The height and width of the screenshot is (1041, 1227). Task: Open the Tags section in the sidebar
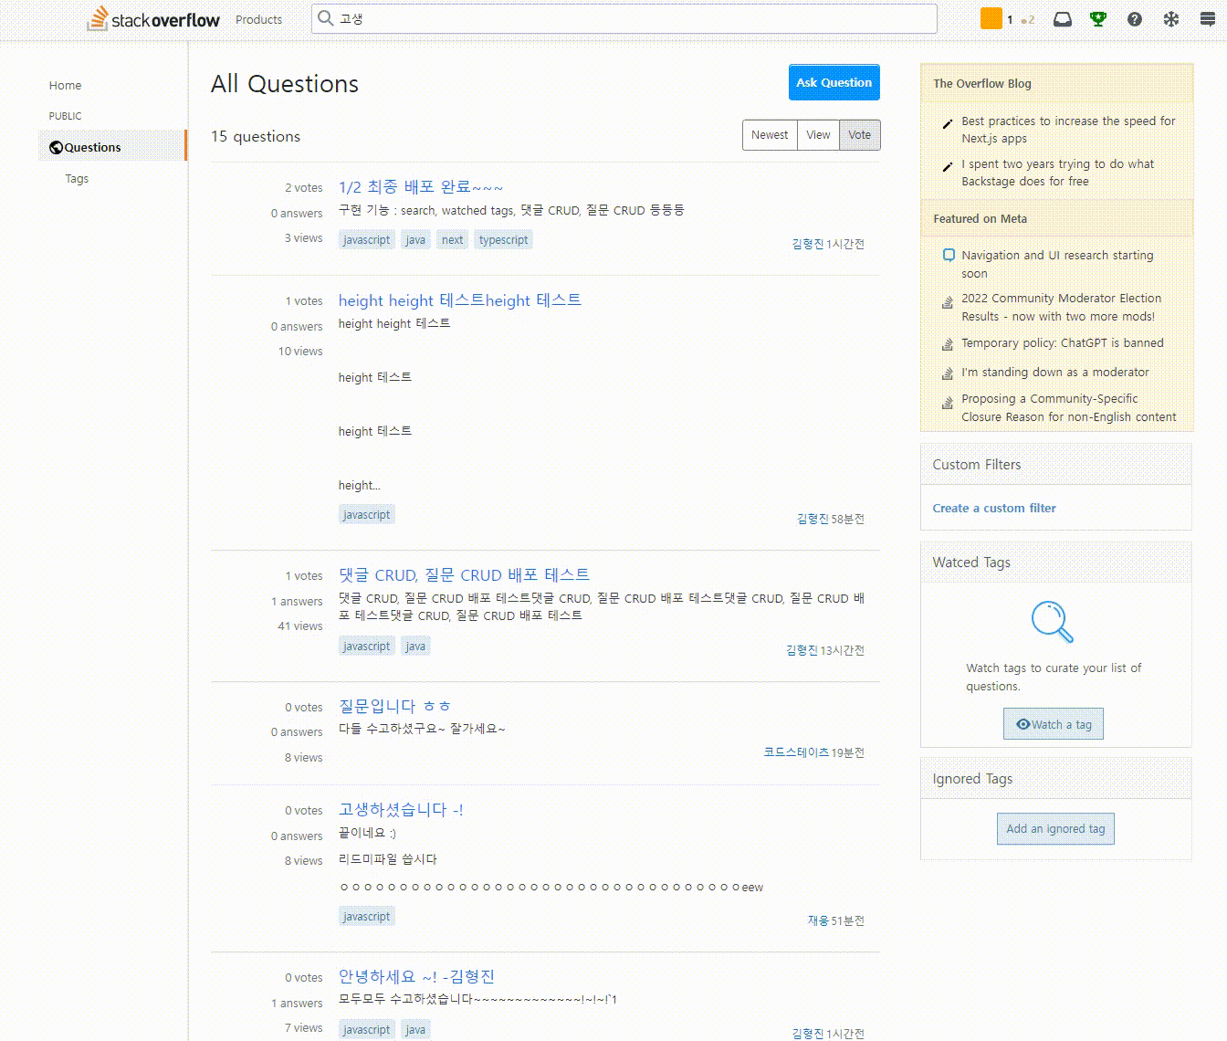(x=76, y=178)
